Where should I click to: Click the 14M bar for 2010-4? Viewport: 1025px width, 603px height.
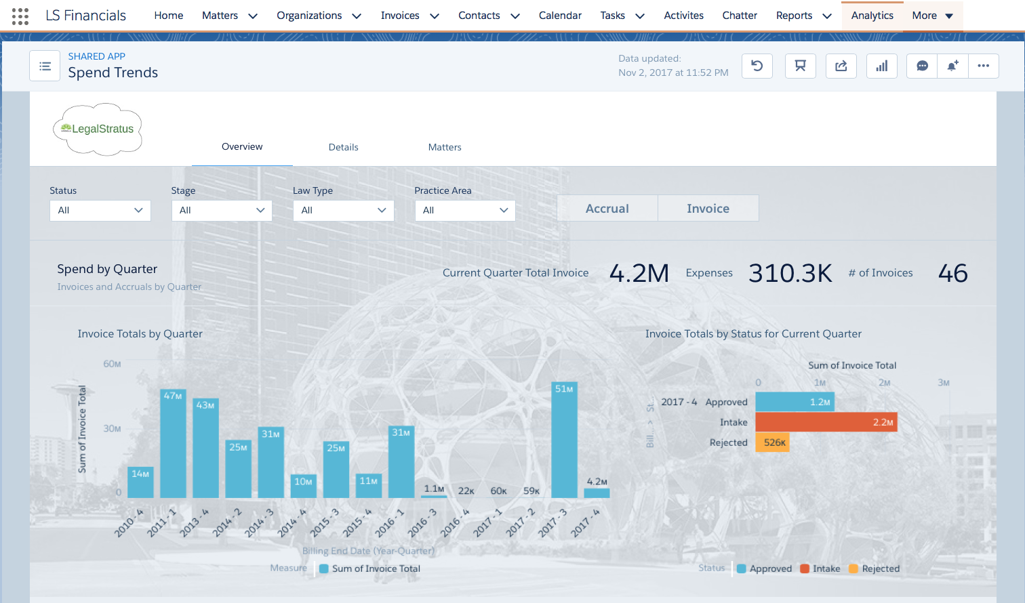point(140,482)
